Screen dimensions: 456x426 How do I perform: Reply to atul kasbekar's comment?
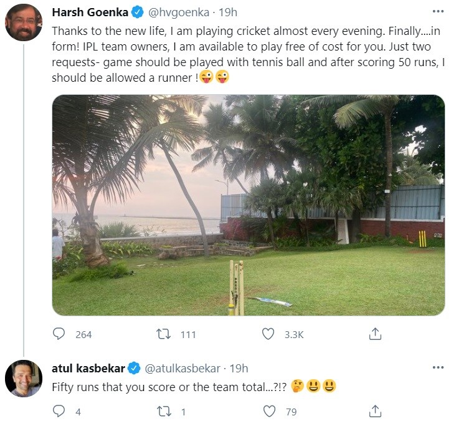point(60,411)
